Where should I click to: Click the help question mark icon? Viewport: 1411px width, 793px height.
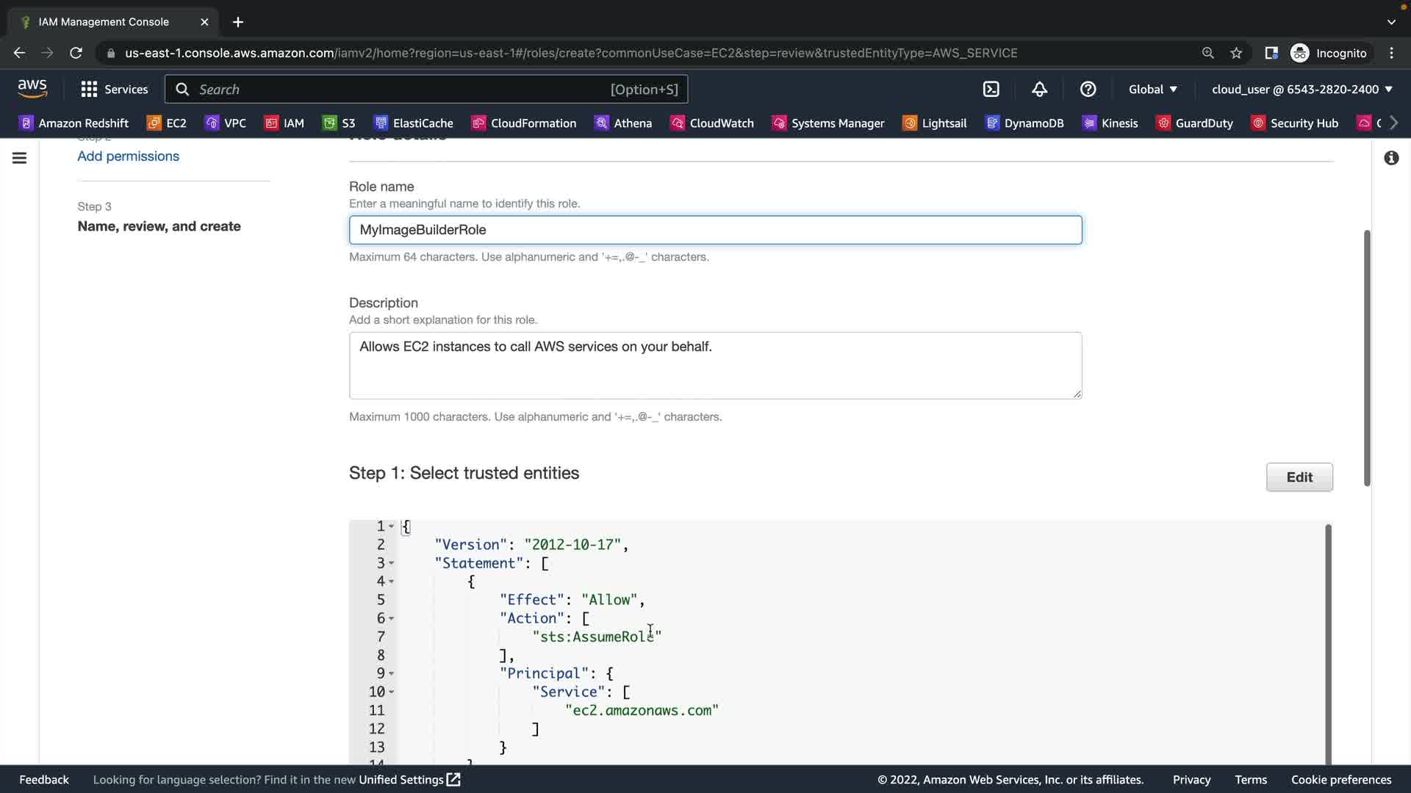1088,89
